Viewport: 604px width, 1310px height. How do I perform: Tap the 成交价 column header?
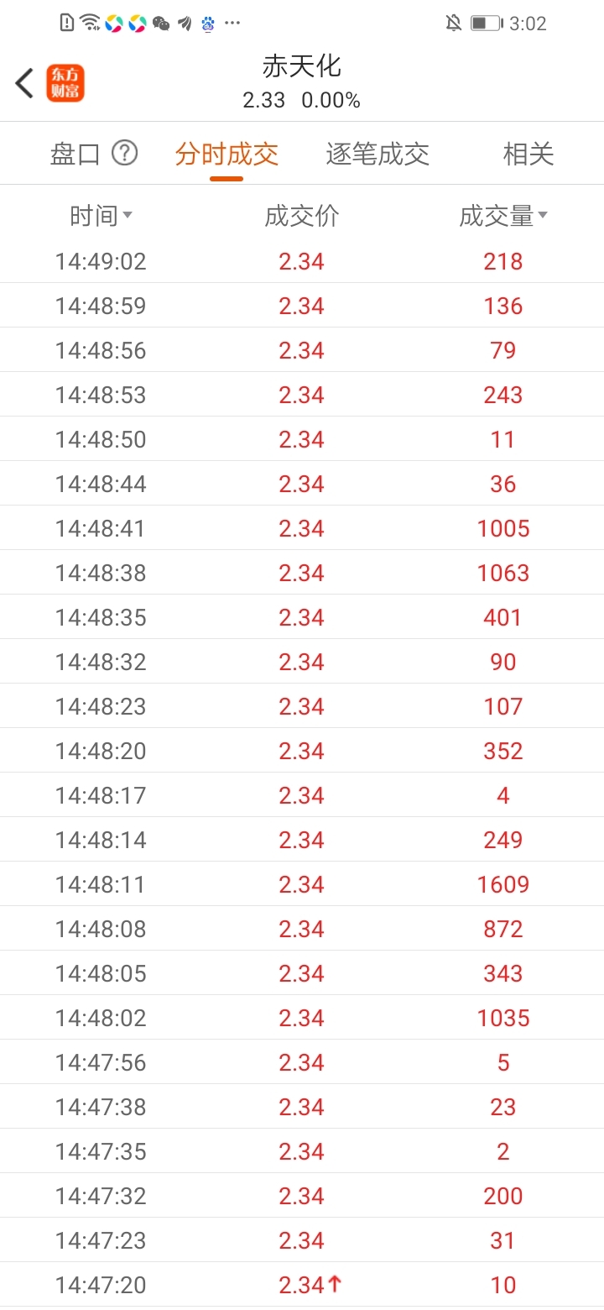point(301,216)
